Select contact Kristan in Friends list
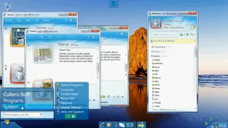 pos(157,103)
